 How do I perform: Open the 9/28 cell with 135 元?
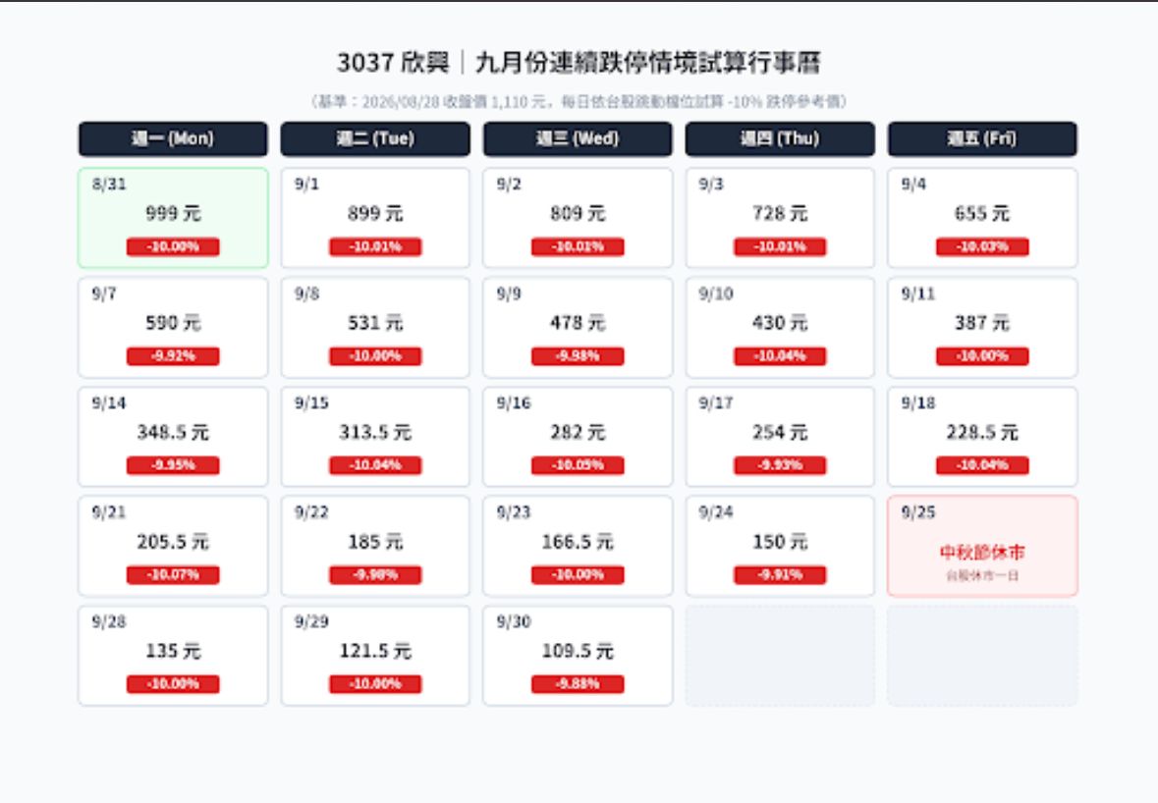[173, 656]
